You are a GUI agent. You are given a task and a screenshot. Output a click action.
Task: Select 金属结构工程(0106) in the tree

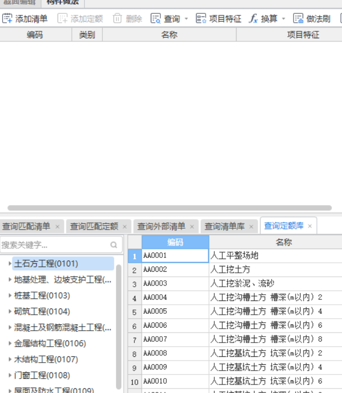[50, 343]
